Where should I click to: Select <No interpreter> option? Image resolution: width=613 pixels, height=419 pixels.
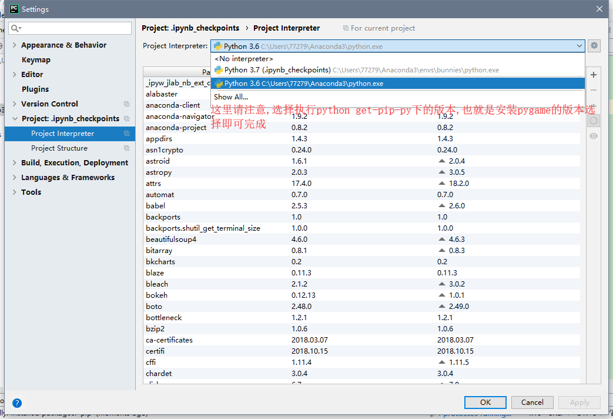[397, 59]
